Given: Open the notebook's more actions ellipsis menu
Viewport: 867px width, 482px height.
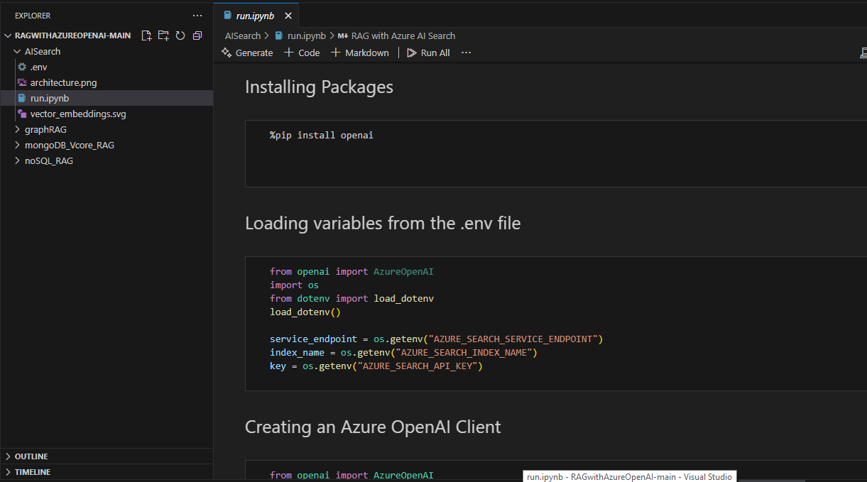Looking at the screenshot, I should (467, 52).
